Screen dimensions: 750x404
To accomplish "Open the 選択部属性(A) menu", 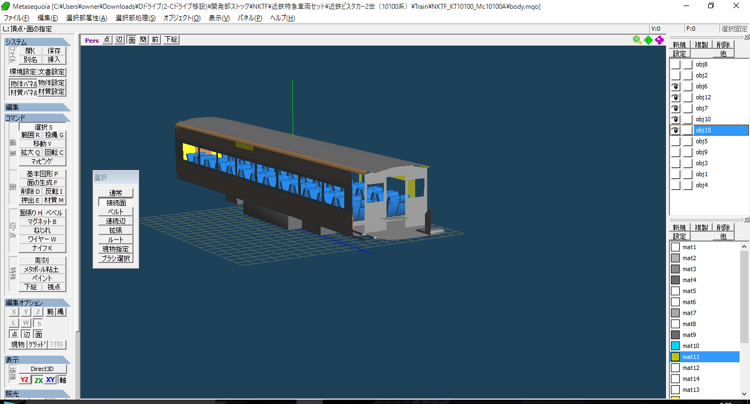I will (x=86, y=18).
